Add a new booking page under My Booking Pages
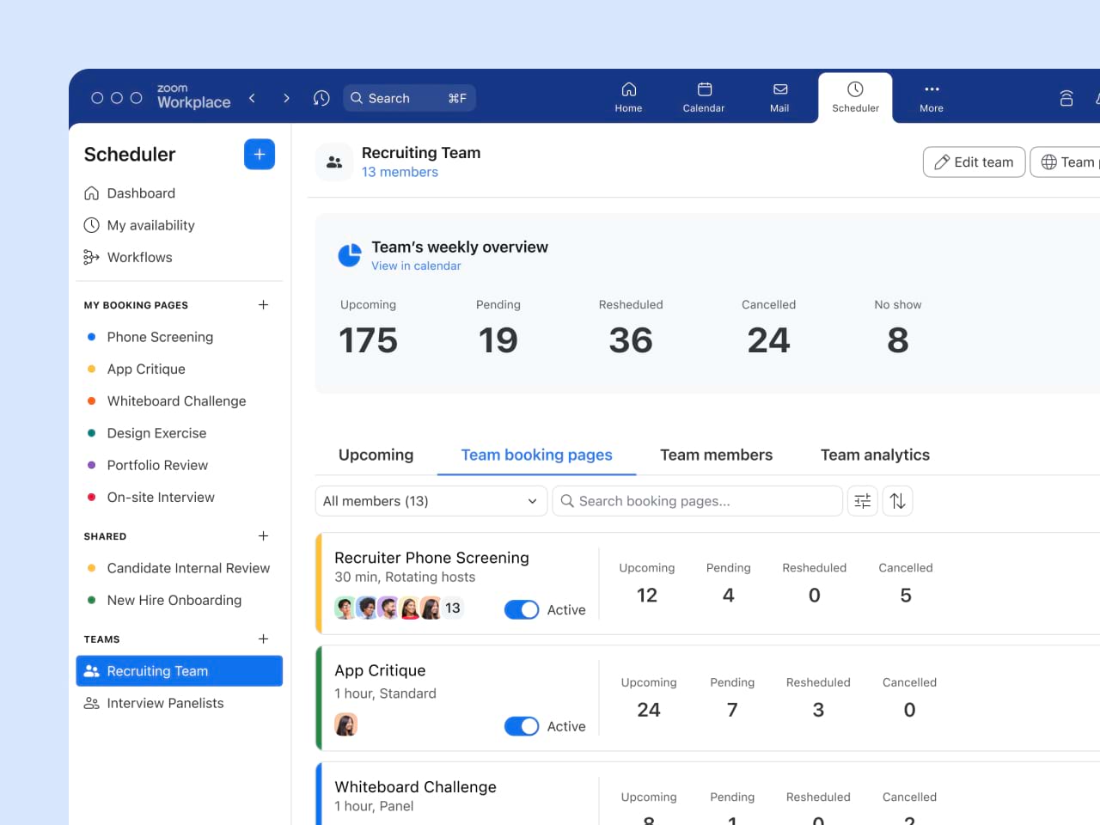This screenshot has width=1100, height=825. coord(263,305)
